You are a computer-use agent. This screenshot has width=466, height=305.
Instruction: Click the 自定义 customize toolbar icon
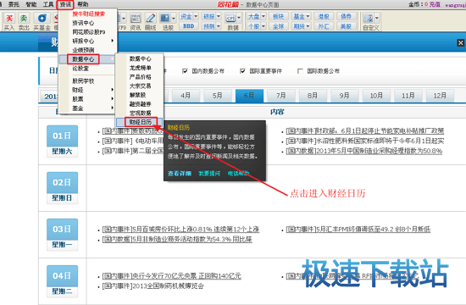pyautogui.click(x=368, y=19)
